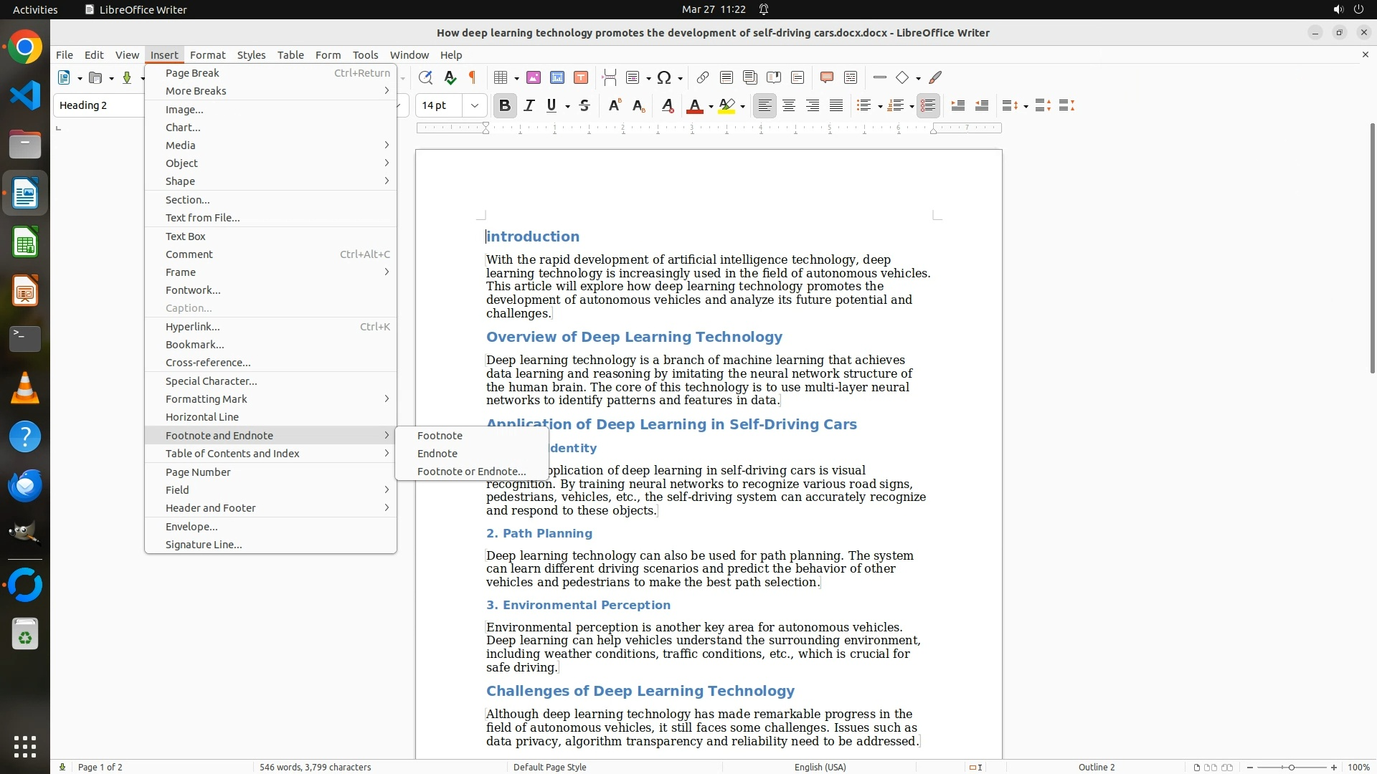
Task: Click the Spelling check icon
Action: 450,77
